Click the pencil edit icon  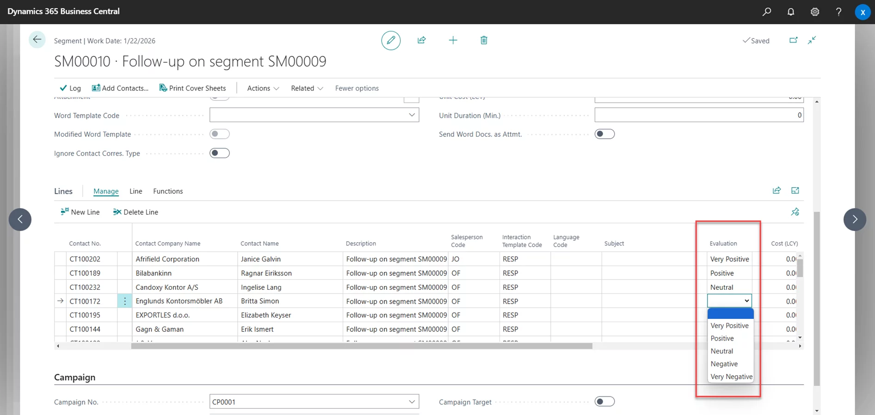(x=391, y=41)
